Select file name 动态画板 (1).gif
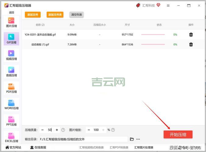Screen dimensions: 206x152 pos(40,44)
